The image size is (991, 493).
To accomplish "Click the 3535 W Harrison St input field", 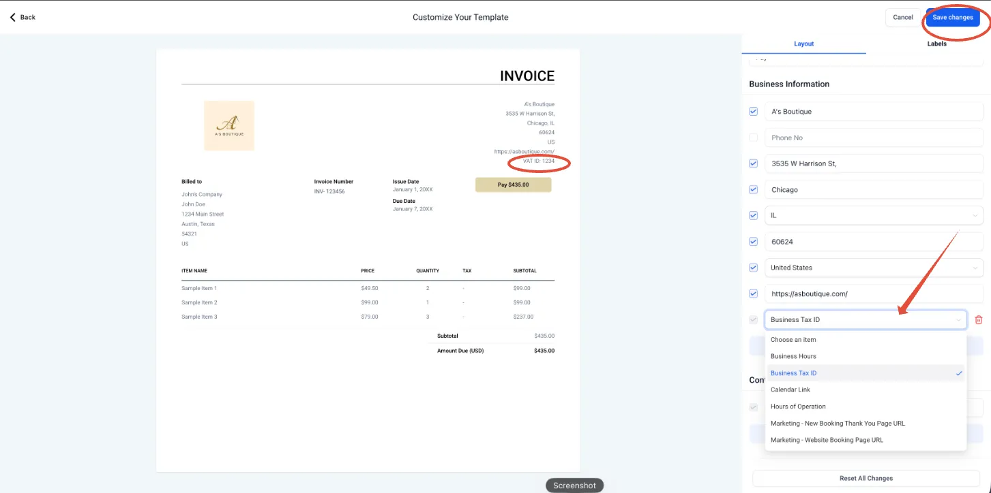I will pos(874,163).
